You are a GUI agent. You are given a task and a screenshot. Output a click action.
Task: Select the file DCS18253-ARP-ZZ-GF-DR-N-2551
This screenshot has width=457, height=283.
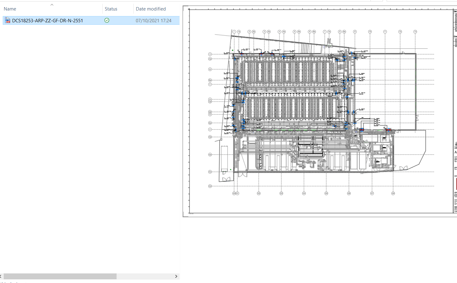(x=47, y=21)
